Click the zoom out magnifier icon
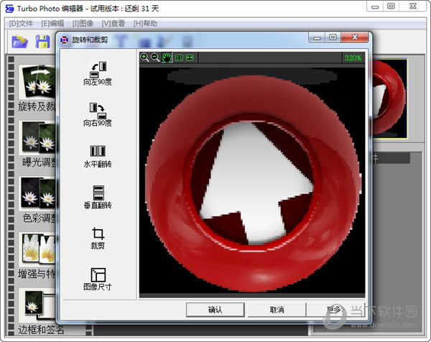 click(155, 57)
